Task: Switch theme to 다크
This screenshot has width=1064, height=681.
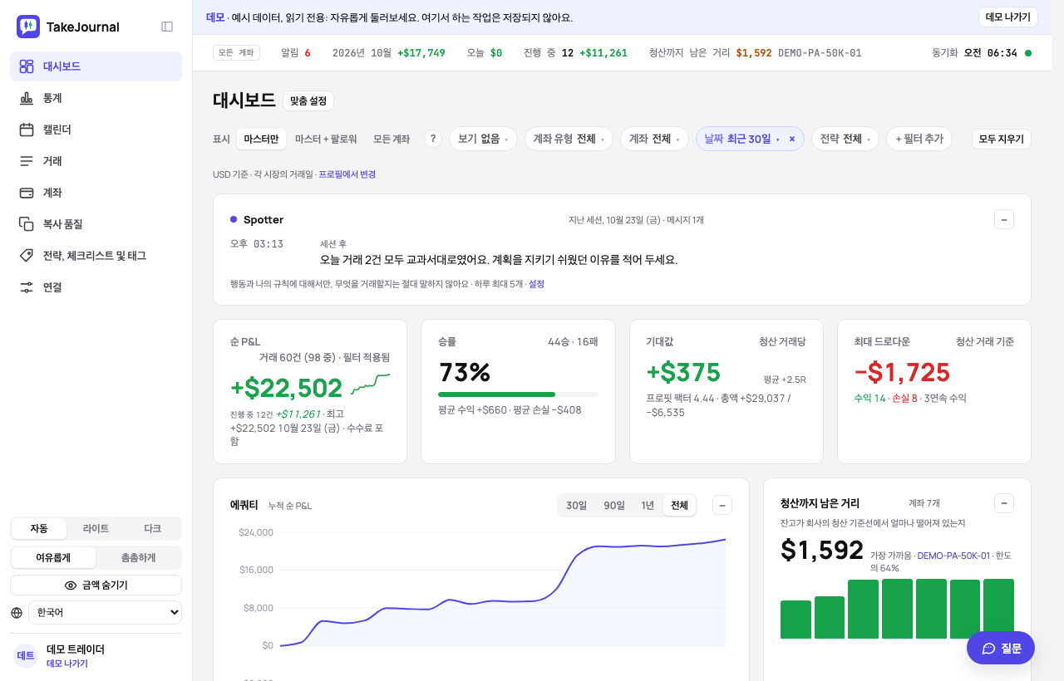Action: pyautogui.click(x=153, y=528)
